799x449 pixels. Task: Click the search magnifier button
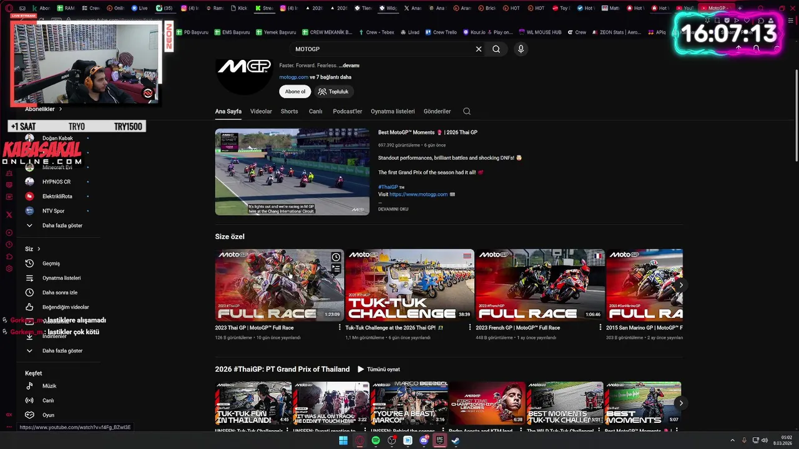tap(496, 49)
